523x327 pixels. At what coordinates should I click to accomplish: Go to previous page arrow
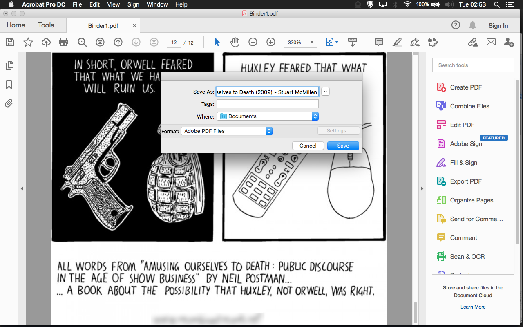pos(118,42)
